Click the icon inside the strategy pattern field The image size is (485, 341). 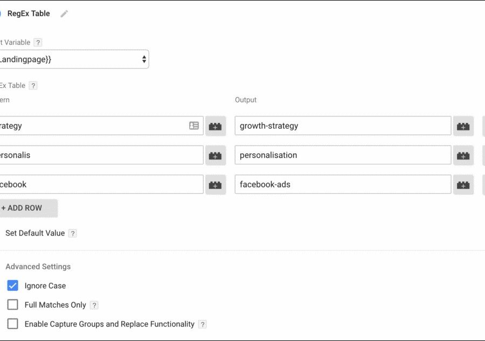(x=194, y=126)
